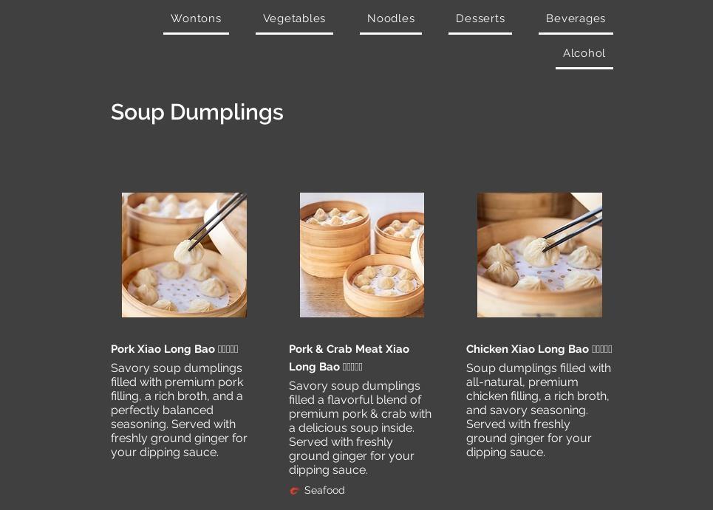713x510 pixels.
Task: Open the Wontons menu tab
Action: pyautogui.click(x=196, y=18)
